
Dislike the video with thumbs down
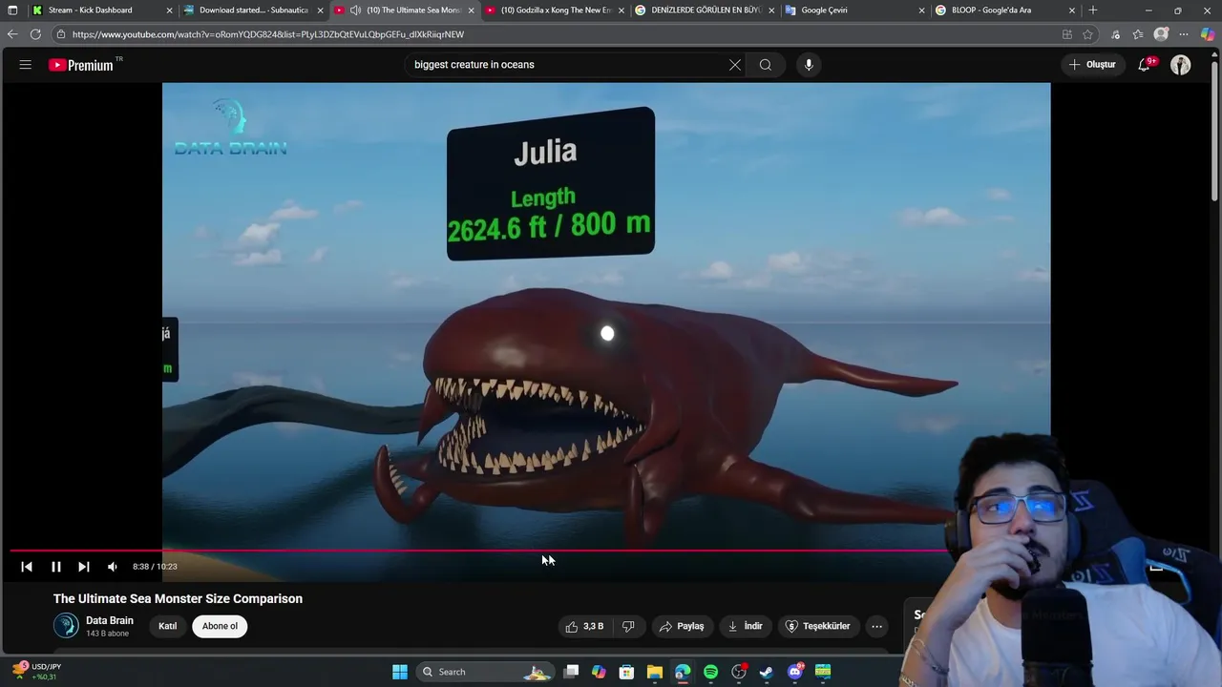[628, 626]
